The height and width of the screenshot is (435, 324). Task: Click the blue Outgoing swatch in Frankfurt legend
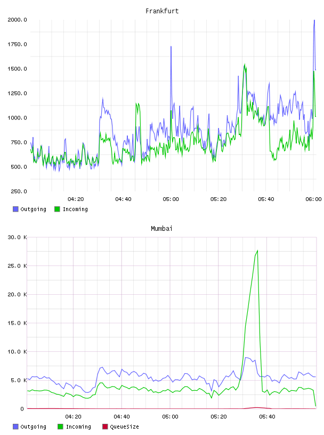(15, 209)
